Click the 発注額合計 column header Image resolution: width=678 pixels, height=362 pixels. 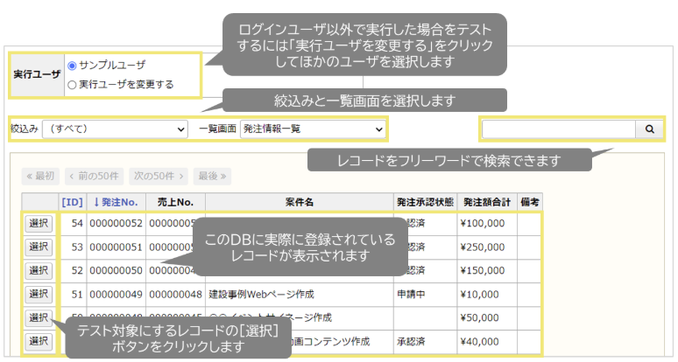click(486, 202)
